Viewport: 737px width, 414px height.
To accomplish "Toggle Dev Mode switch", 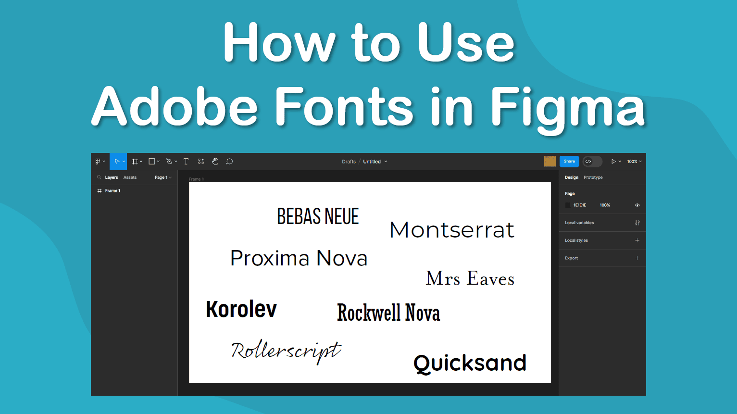I will click(592, 162).
